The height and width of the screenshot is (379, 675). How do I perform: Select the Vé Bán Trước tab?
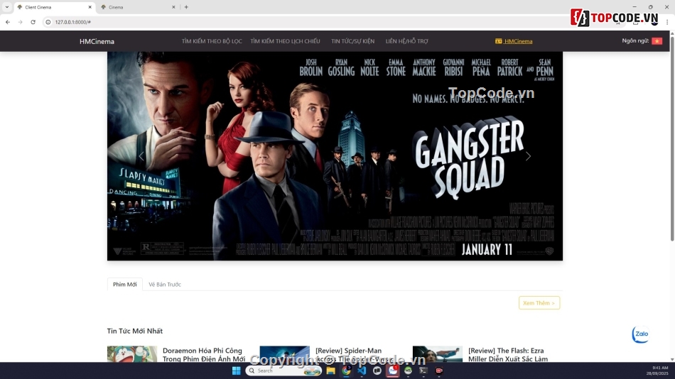coord(165,285)
